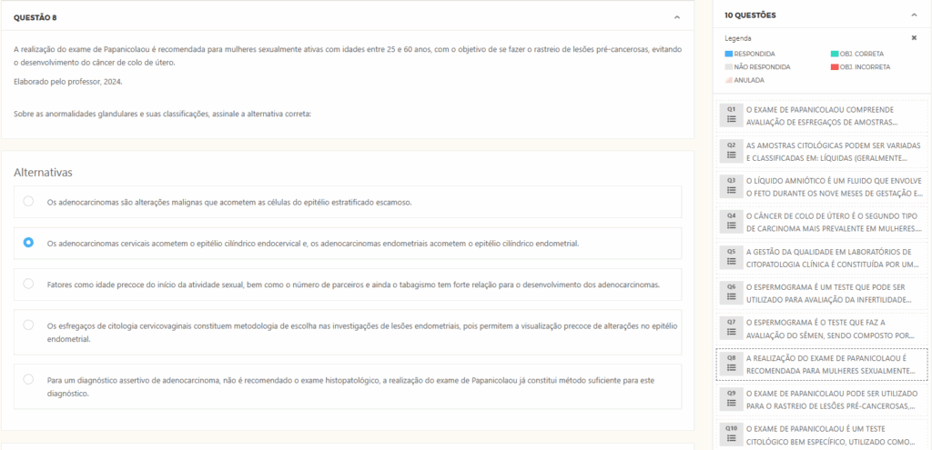The image size is (932, 450).
Task: Click the 'Obj. Incorreta' red legend swatch
Action: click(x=834, y=67)
